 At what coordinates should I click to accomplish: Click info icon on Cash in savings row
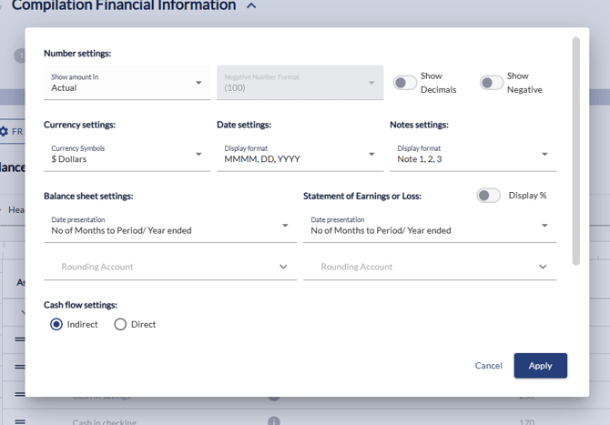273,396
